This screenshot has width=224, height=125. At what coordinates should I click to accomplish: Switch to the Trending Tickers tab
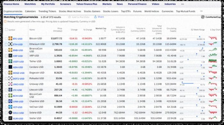(47, 11)
